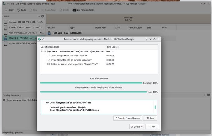This screenshot has width=212, height=136.
Task: Sort by Label column header
Action: (x=121, y=28)
